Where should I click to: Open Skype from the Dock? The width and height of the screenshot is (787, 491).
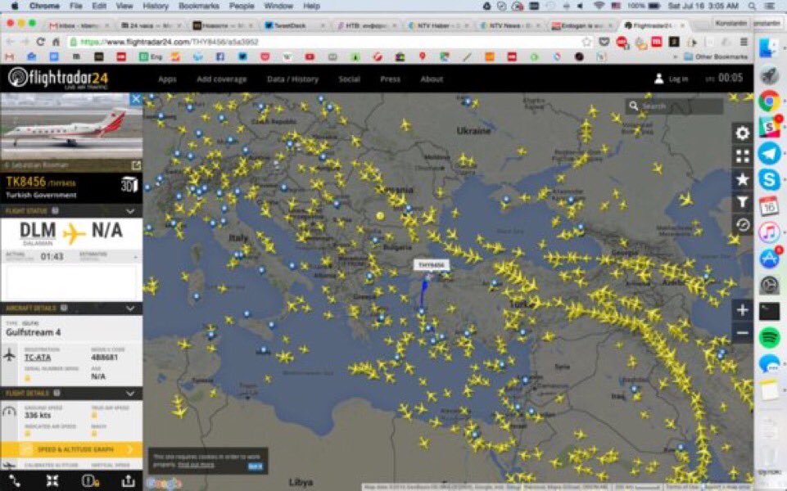click(769, 179)
